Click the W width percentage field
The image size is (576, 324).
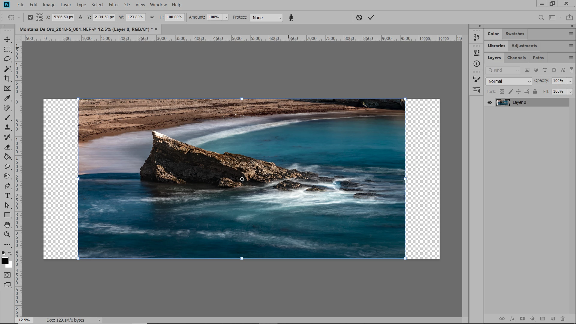click(x=136, y=17)
